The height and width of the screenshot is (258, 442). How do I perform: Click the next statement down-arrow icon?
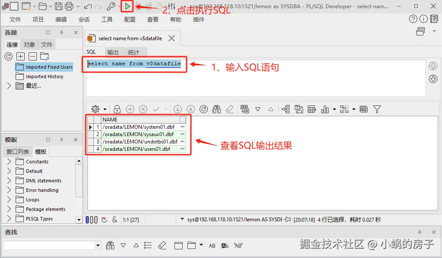coord(433,79)
